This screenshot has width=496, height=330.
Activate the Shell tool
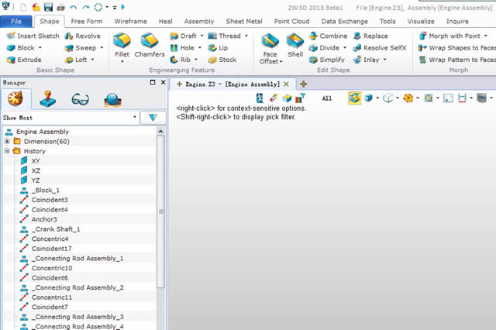(295, 42)
